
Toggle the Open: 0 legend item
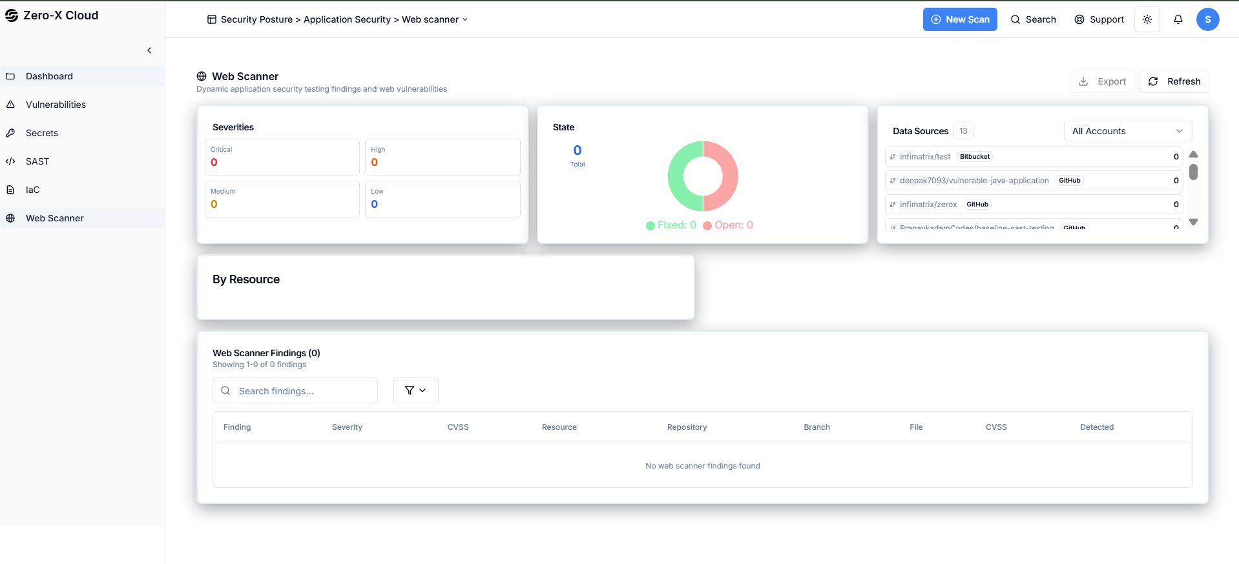pos(728,225)
